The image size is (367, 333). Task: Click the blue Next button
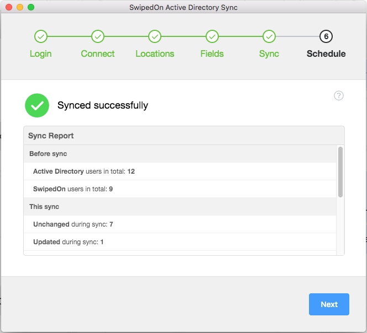tap(329, 304)
